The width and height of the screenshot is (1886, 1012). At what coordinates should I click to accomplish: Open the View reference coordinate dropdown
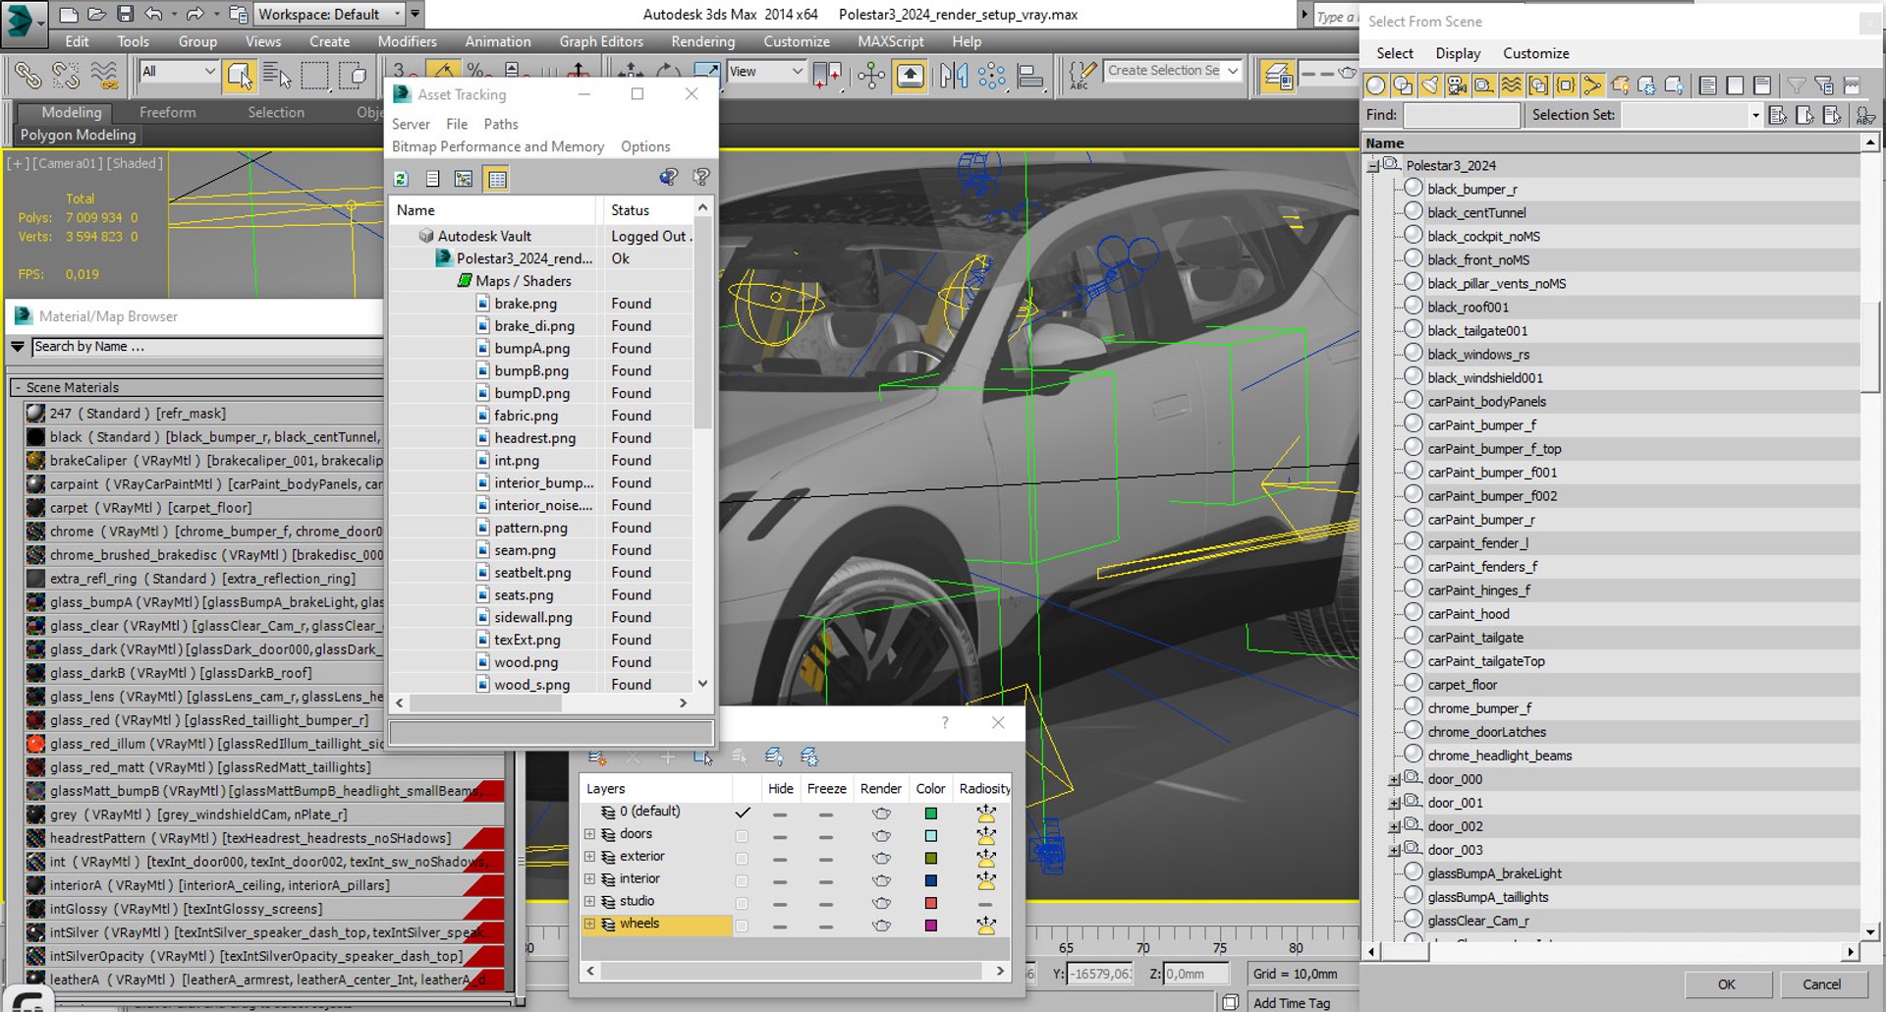(766, 71)
